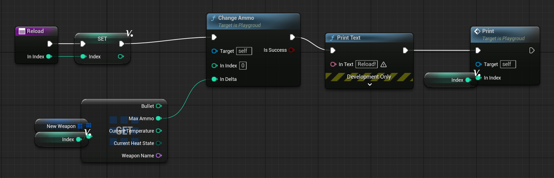554x178 pixels.
Task: Click the Change Ammo function icon
Action: pos(213,18)
